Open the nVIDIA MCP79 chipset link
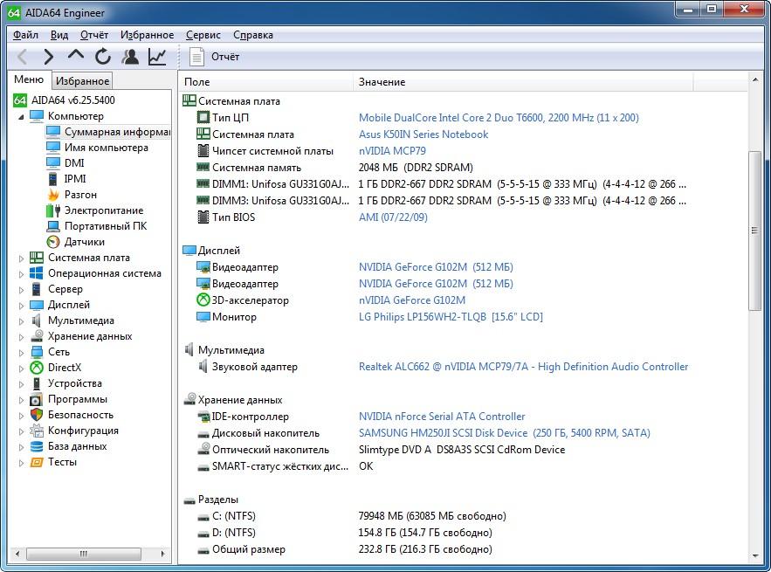The image size is (771, 572). click(392, 151)
